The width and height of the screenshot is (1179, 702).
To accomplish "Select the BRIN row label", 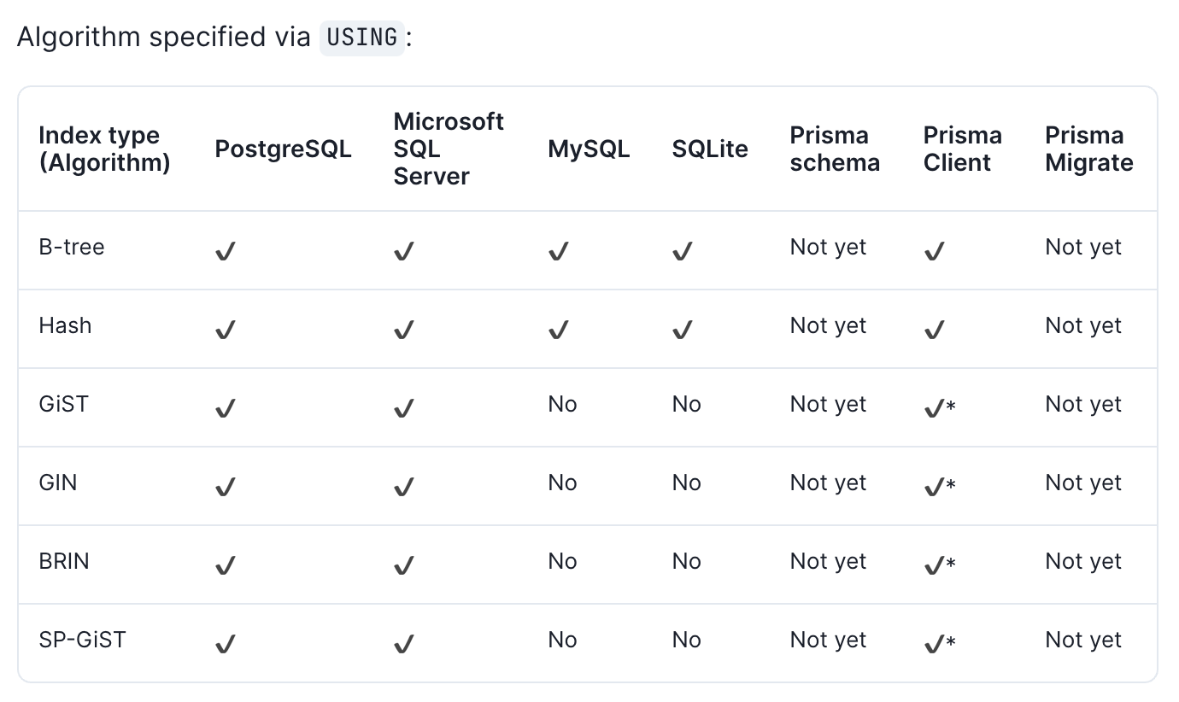I will tap(64, 561).
